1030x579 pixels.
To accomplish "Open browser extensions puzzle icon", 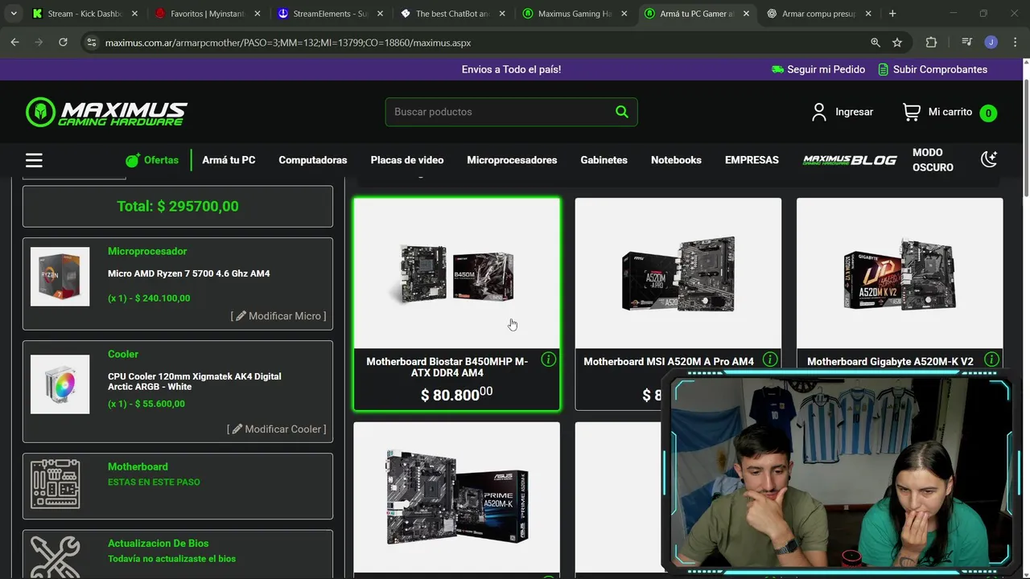I will (931, 43).
